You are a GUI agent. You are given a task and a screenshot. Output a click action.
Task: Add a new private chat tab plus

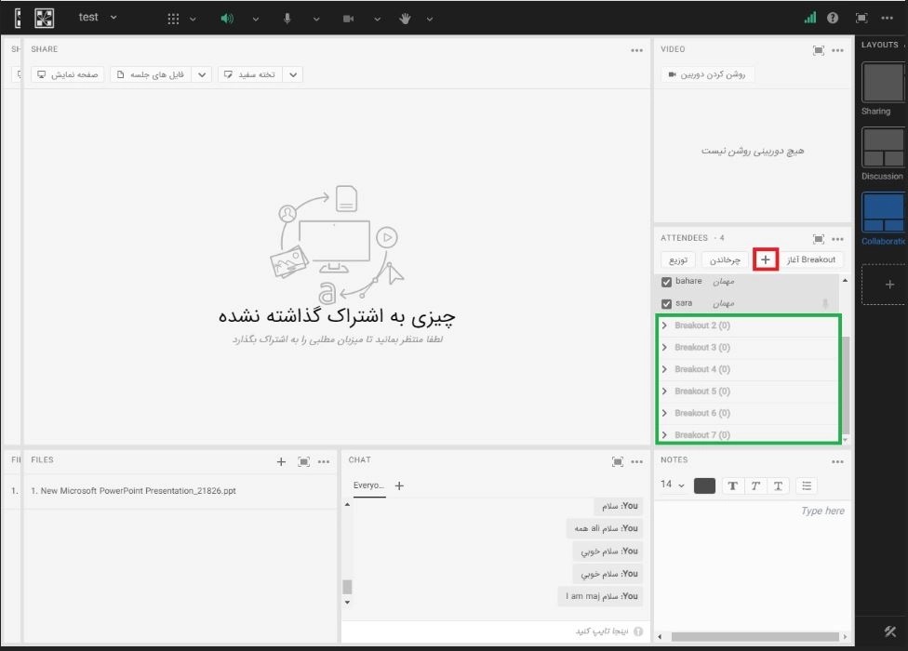point(399,485)
